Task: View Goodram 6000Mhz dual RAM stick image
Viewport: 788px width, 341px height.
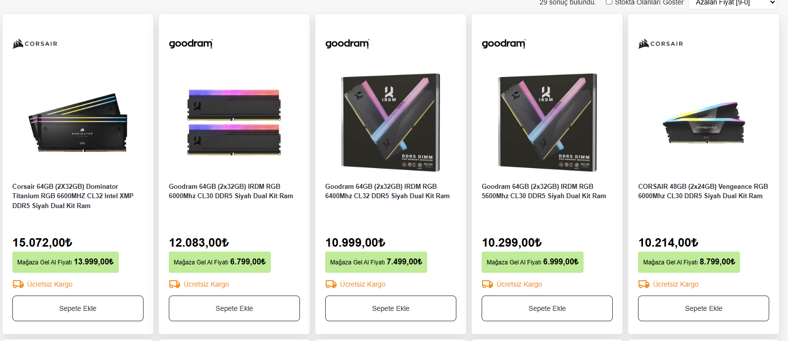Action: (234, 123)
